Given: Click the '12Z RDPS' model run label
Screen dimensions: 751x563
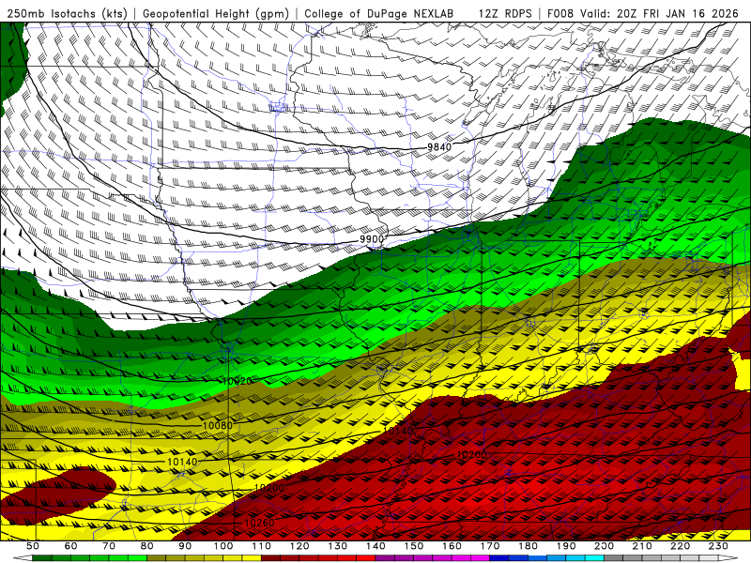Looking at the screenshot, I should (x=505, y=13).
